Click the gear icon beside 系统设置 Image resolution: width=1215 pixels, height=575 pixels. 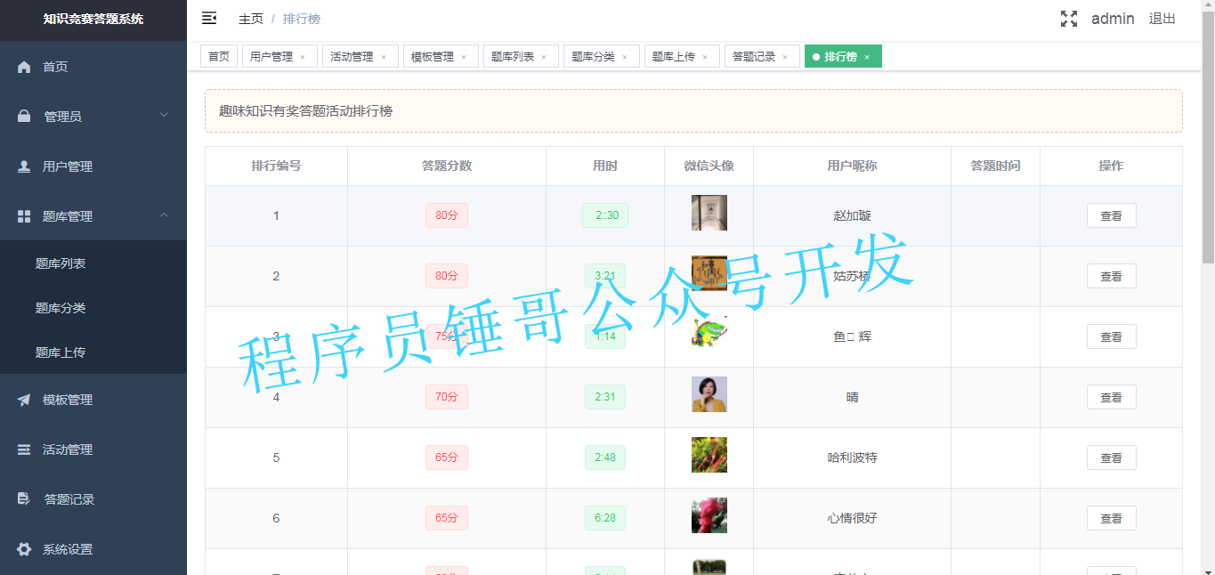click(x=24, y=549)
